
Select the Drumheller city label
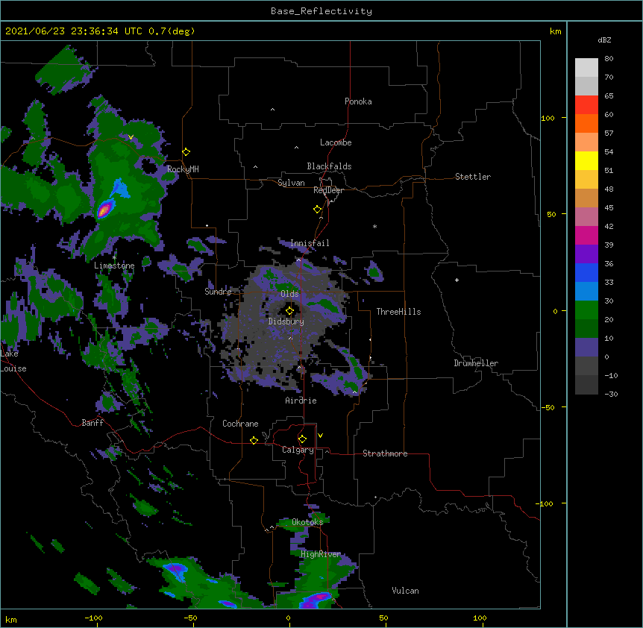click(476, 363)
